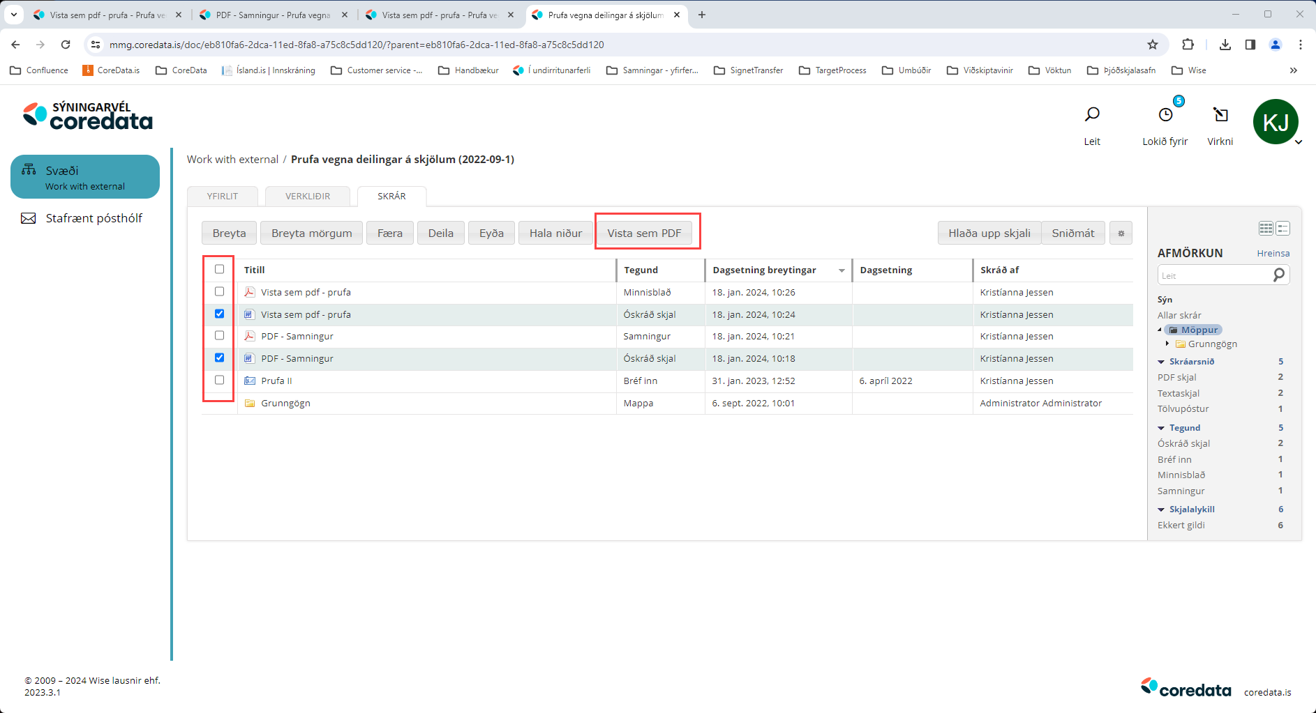Toggle the select-all checkbox in header
Image resolution: width=1316 pixels, height=713 pixels.
click(x=220, y=269)
